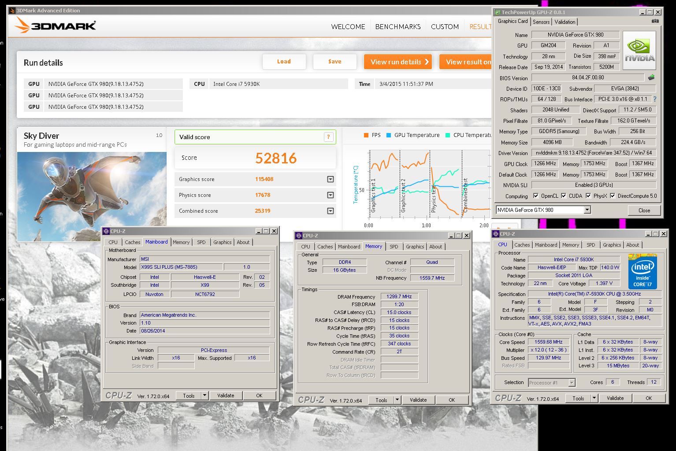Image resolution: width=676 pixels, height=451 pixels.
Task: Expand the Physics score details
Action: coord(331,195)
